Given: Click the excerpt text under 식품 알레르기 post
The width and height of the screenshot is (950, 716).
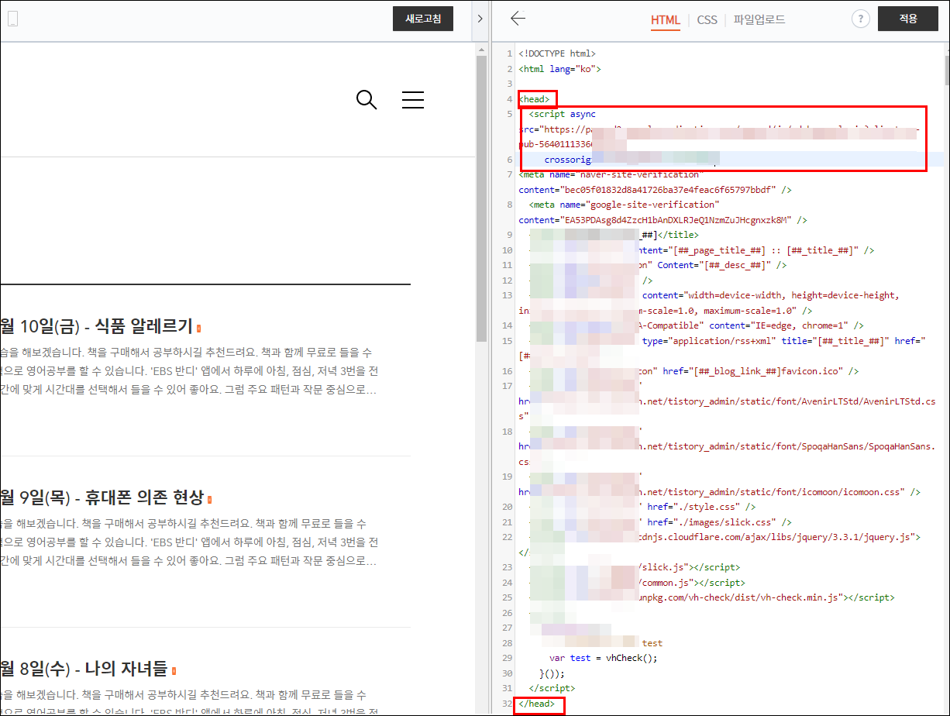Looking at the screenshot, I should coord(189,370).
